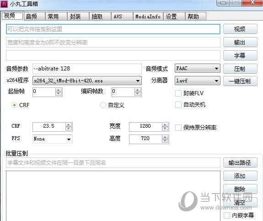Increase the 编码帧数 value
The width and height of the screenshot is (263, 221).
(138, 90)
